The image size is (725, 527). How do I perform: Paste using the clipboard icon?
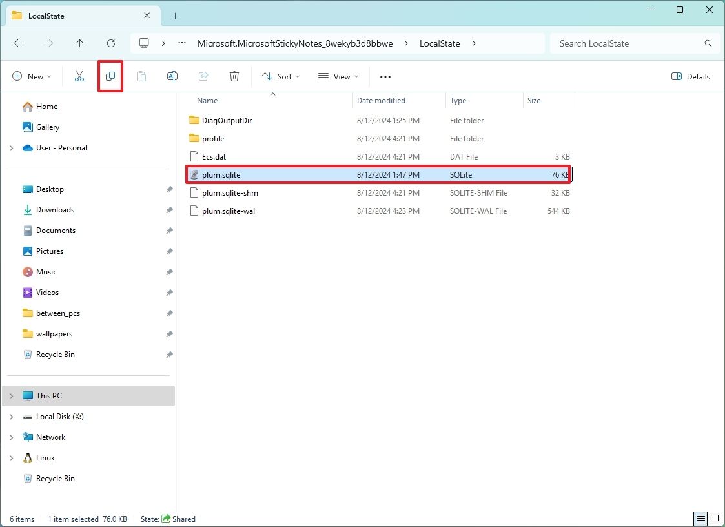tap(141, 76)
